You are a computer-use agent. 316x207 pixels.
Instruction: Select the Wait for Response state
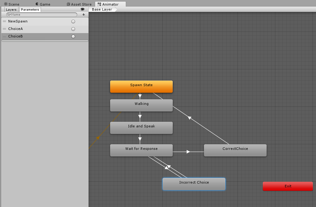click(141, 150)
